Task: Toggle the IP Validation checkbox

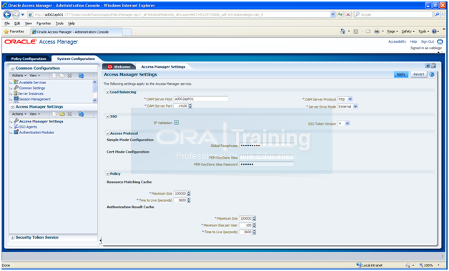Action: [x=177, y=123]
